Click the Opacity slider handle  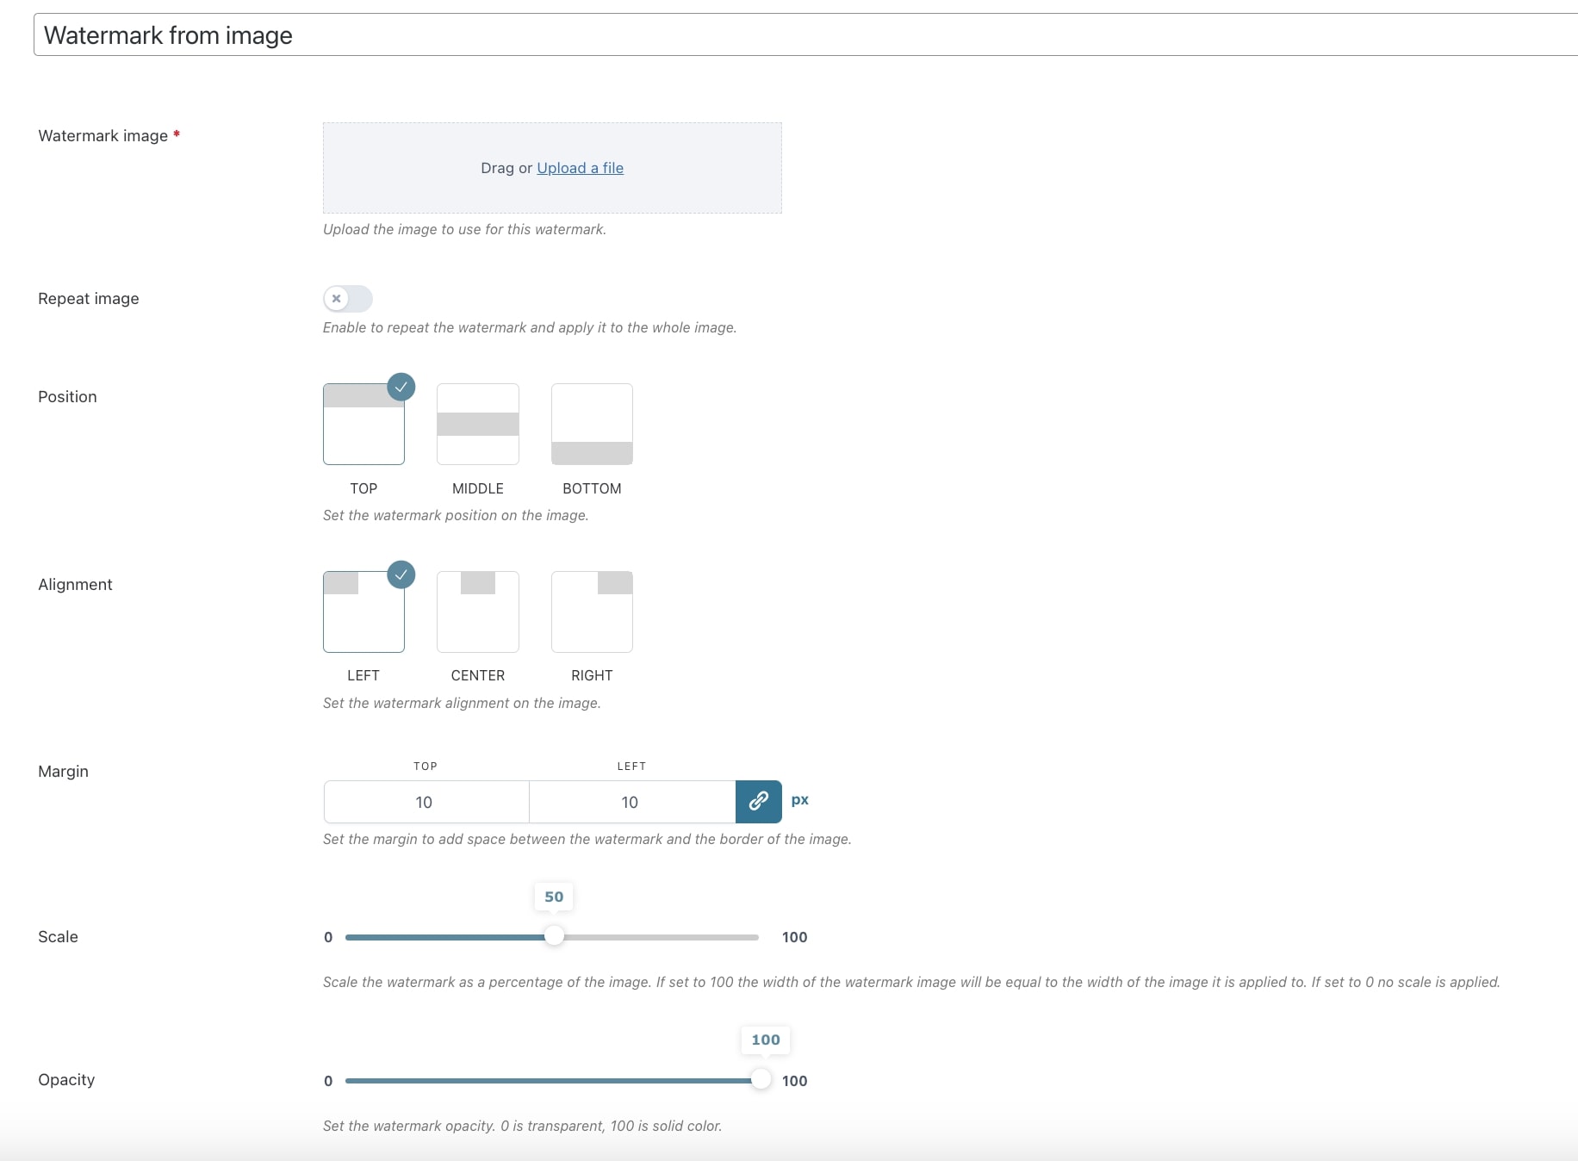[761, 1079]
